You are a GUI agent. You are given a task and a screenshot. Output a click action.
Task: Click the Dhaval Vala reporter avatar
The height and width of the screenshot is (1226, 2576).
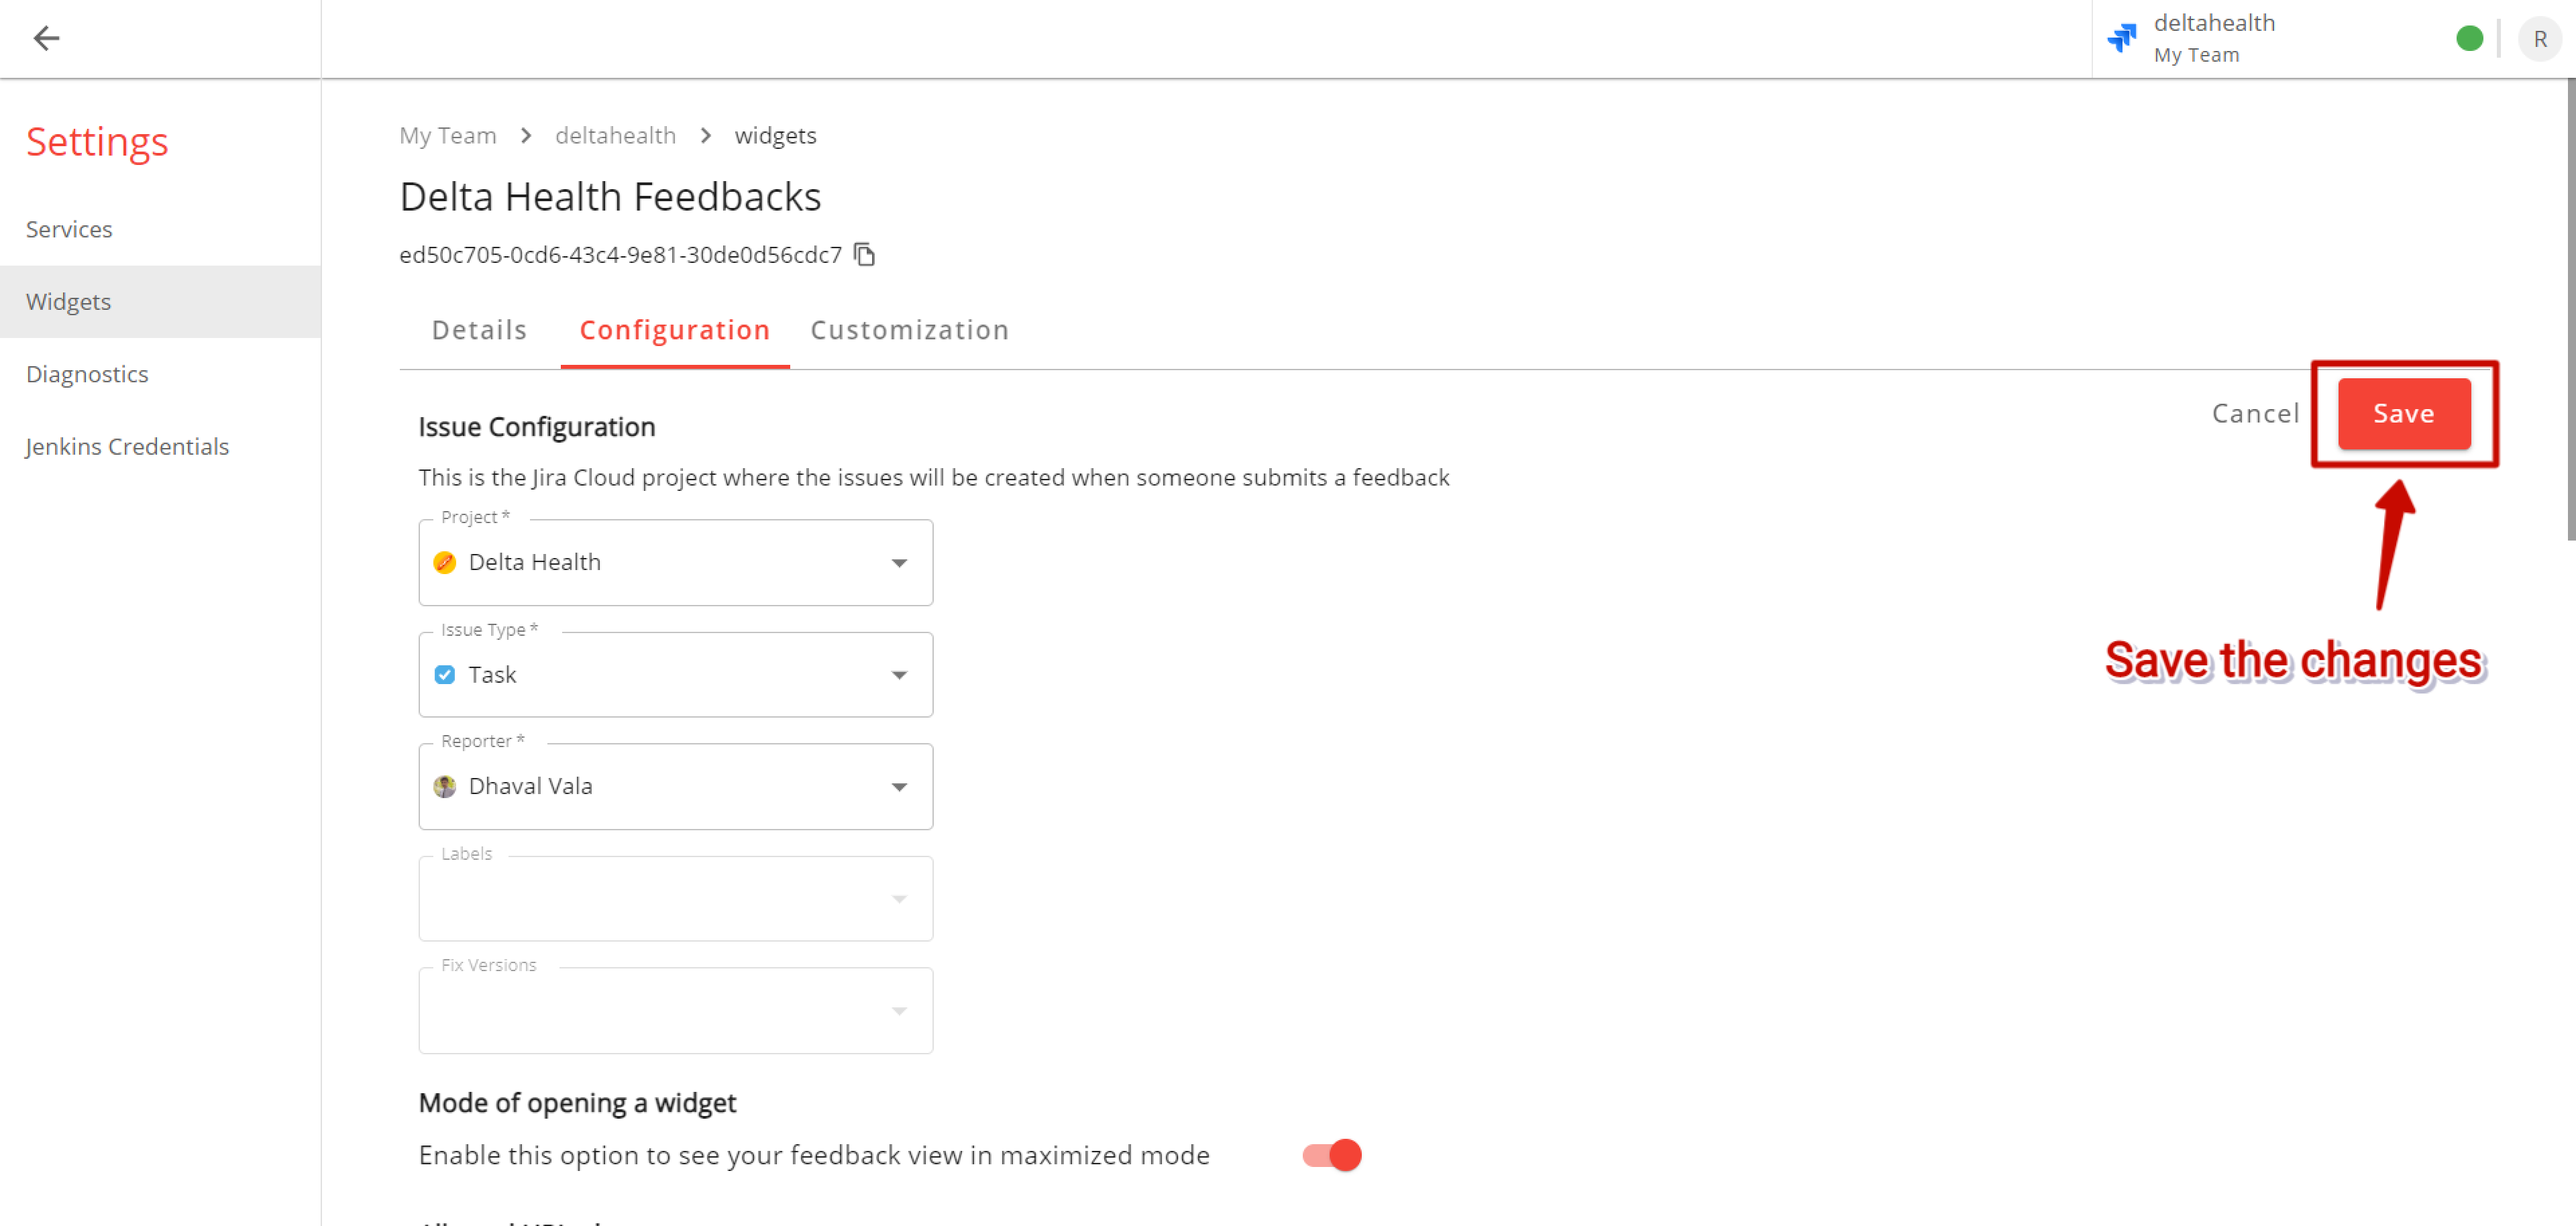pos(445,787)
